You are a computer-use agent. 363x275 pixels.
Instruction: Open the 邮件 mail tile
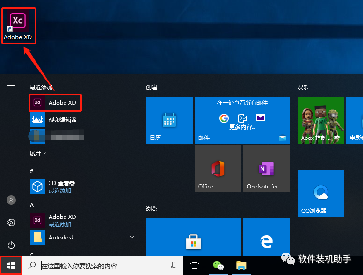pyautogui.click(x=242, y=120)
